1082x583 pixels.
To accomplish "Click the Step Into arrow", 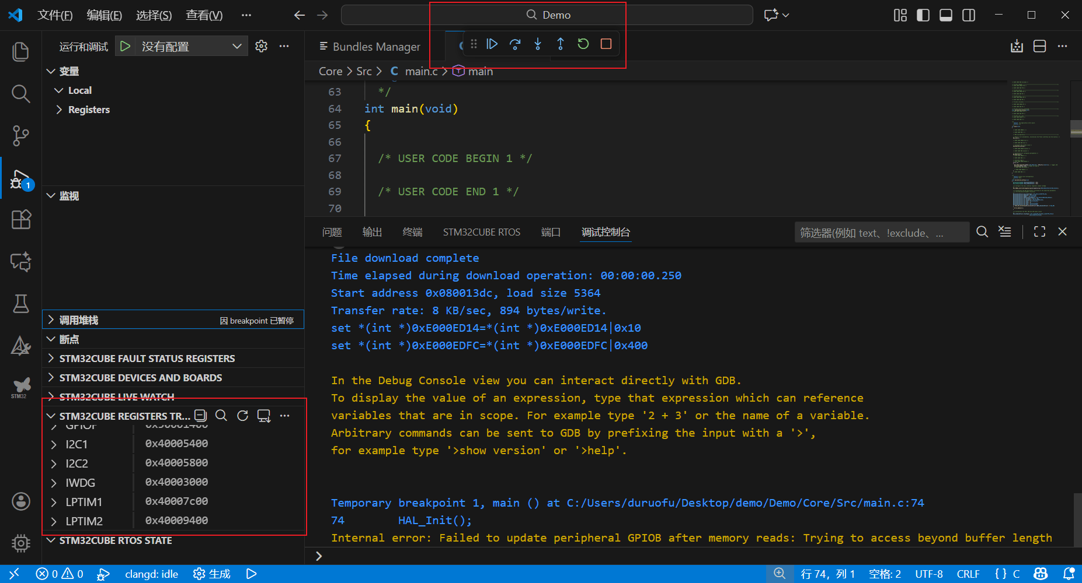I will (x=537, y=44).
